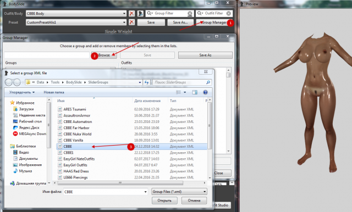352x212 pixels.
Task: Click Новая папка in the dialog toolbar
Action: pos(54,92)
